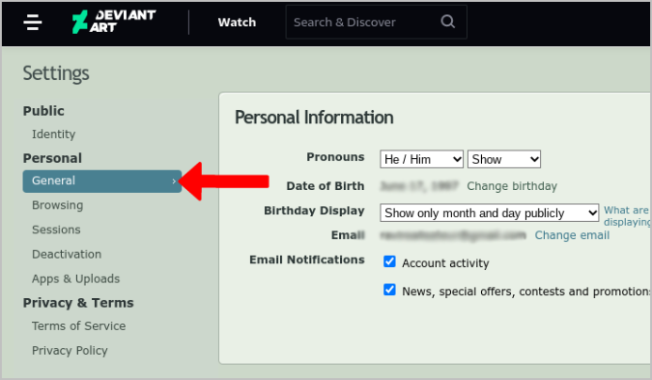
Task: Open the Watch tab
Action: 237,22
